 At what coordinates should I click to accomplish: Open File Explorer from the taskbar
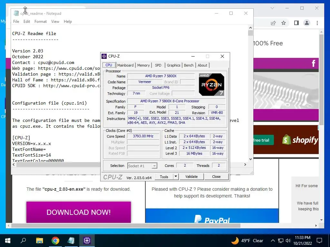click(39, 241)
